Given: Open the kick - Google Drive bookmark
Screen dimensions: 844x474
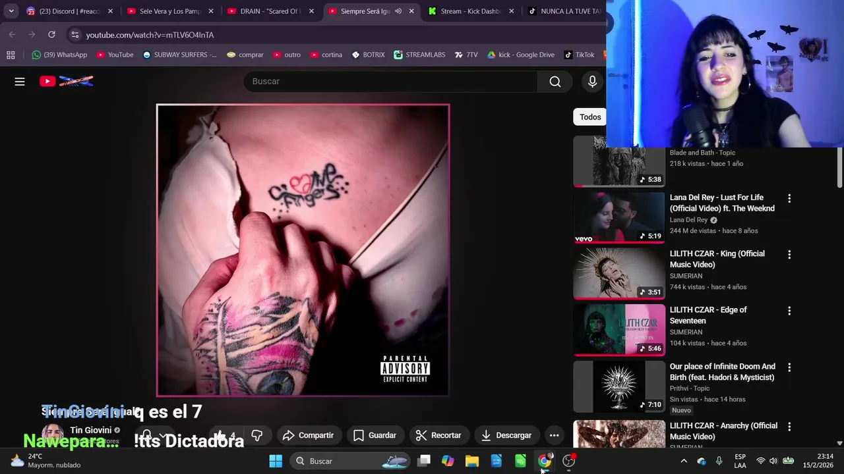Looking at the screenshot, I should point(520,55).
